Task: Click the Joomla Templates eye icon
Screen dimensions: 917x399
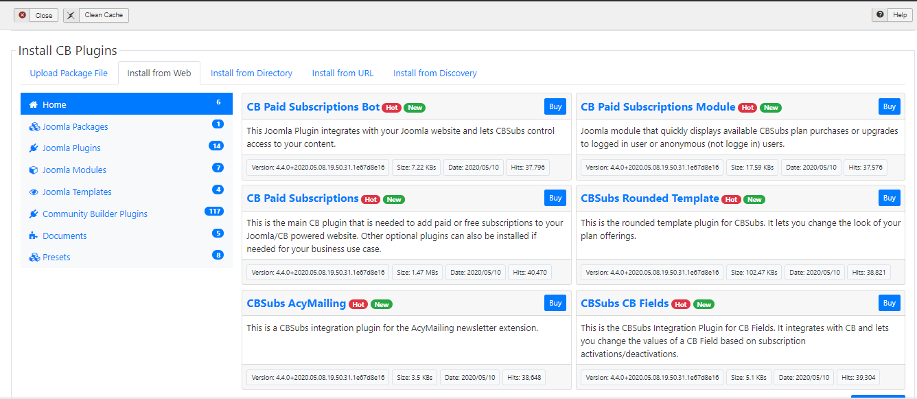Action: point(33,192)
